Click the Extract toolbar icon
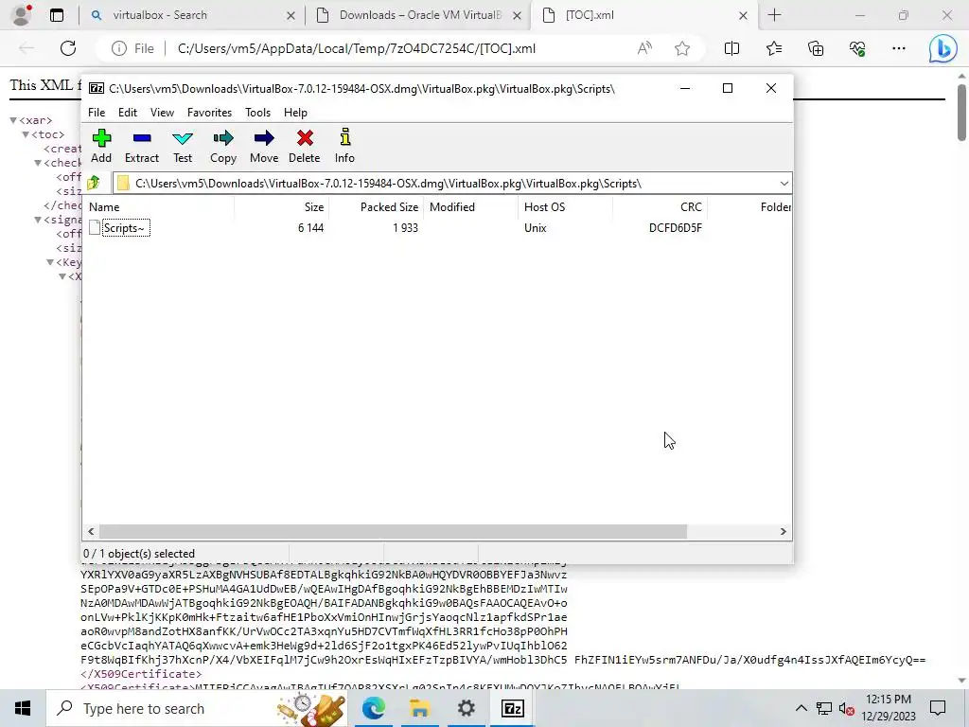Screen dimensions: 969x727 142,146
